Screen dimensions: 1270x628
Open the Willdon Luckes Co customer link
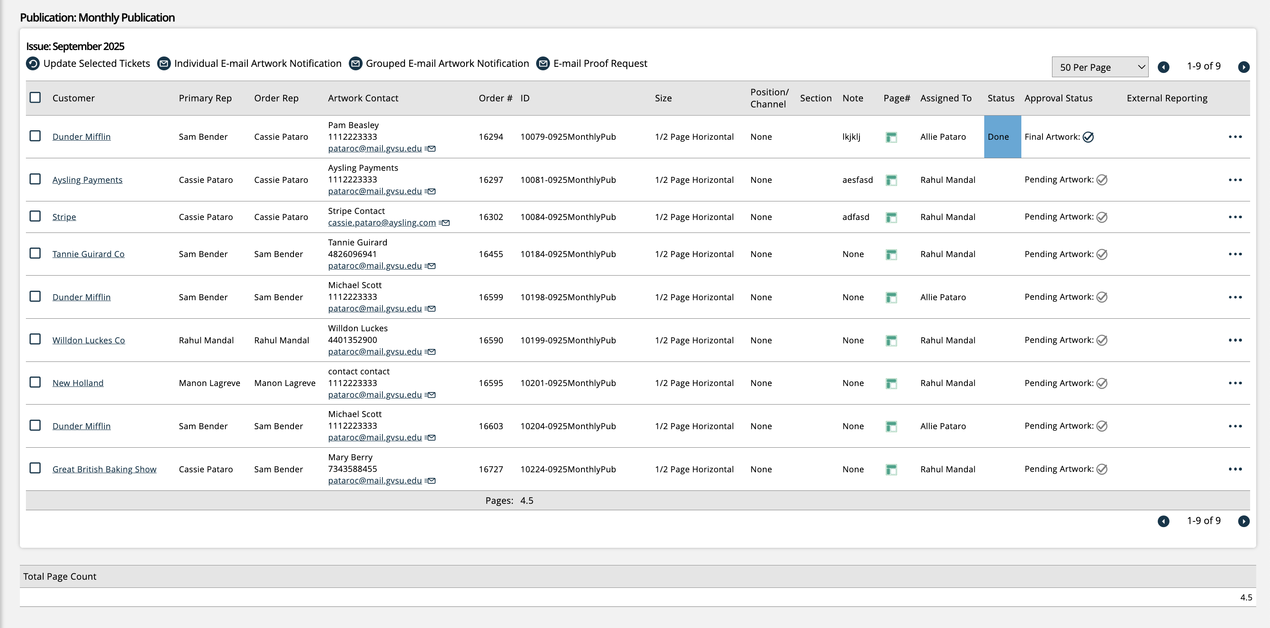[89, 340]
